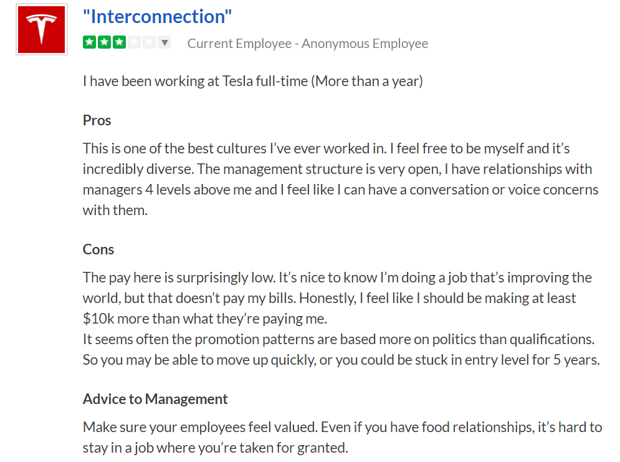Click the second green rating star
The width and height of the screenshot is (620, 462).
coord(105,42)
